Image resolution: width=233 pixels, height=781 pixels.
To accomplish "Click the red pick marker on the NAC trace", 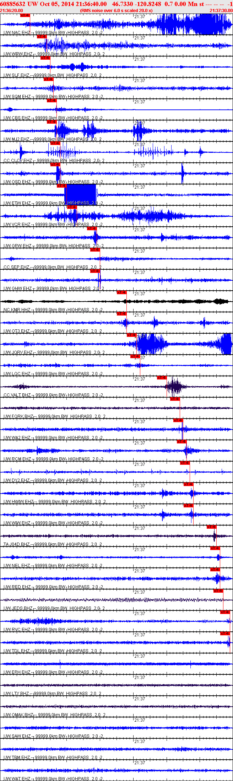I will 25,15.
